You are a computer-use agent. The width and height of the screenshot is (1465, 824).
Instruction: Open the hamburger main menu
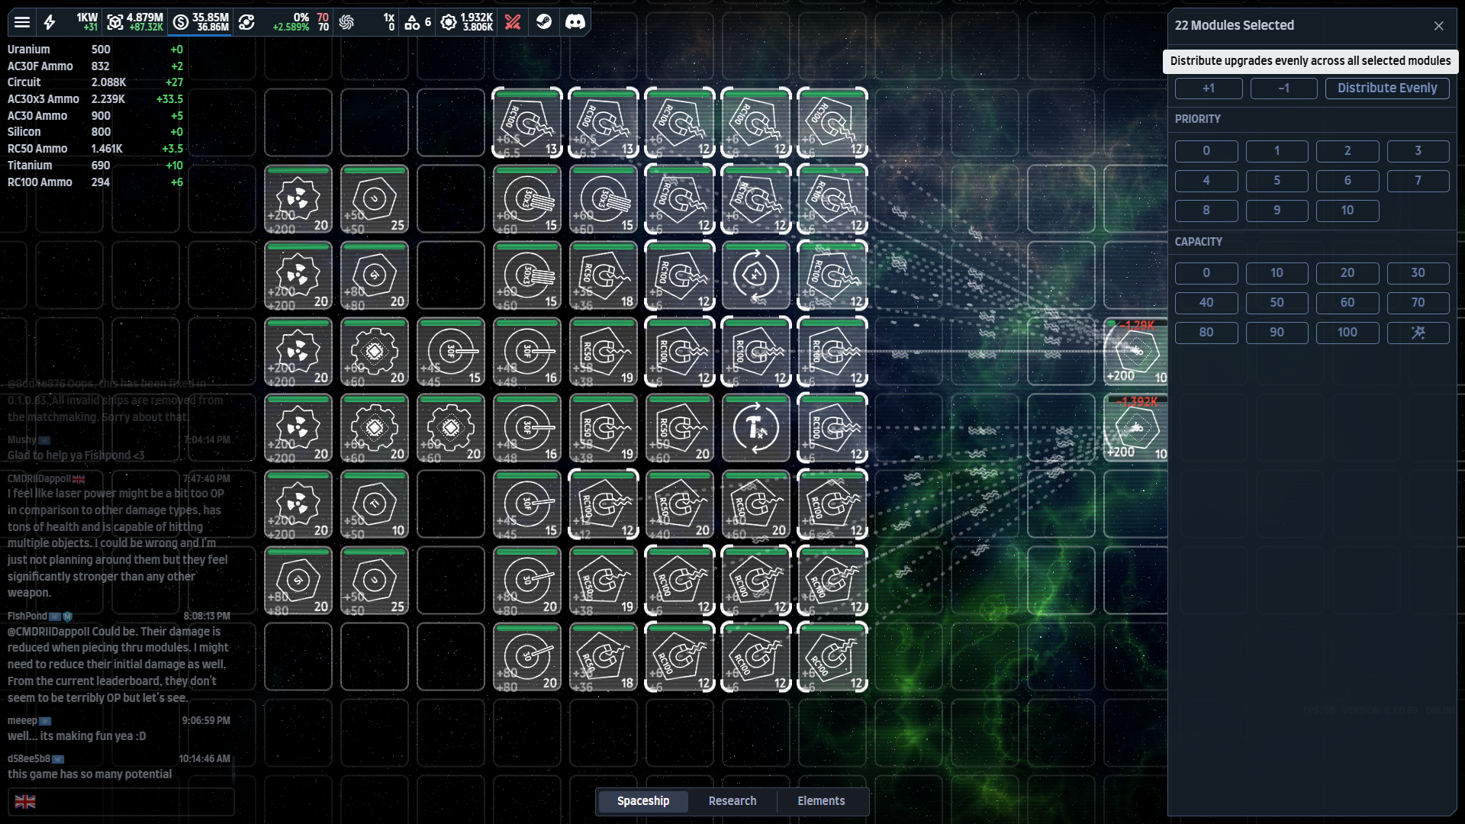(x=22, y=22)
